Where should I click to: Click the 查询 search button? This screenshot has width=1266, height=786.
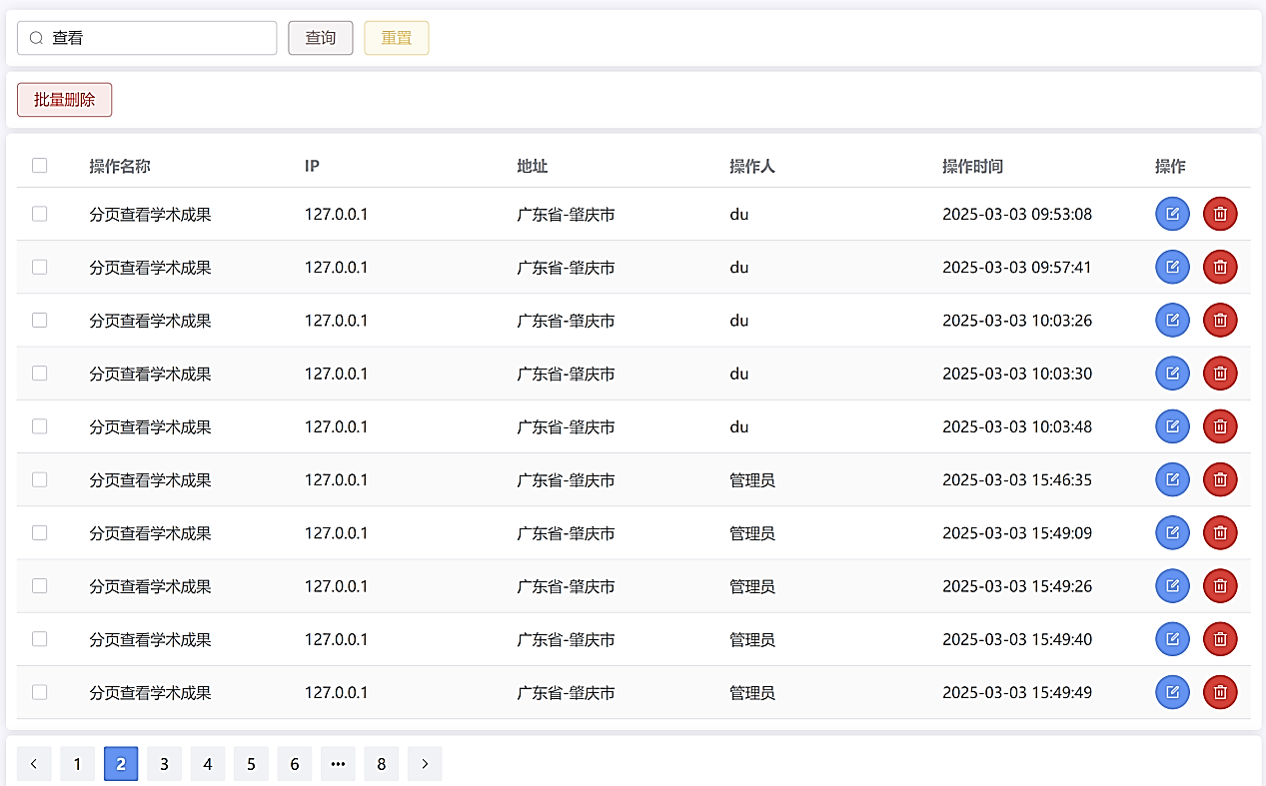(320, 38)
